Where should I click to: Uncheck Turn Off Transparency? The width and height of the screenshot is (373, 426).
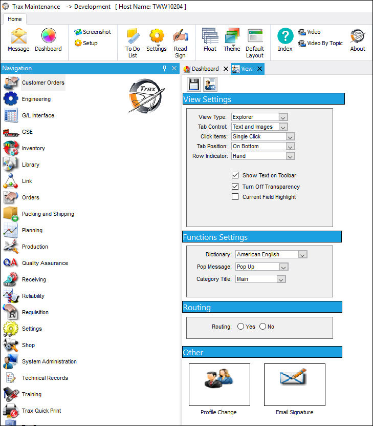coord(235,187)
